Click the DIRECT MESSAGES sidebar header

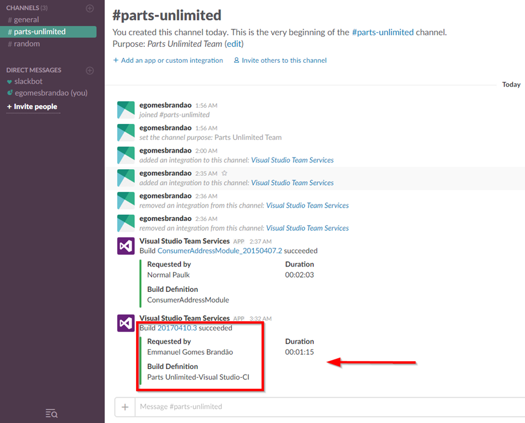tap(34, 70)
